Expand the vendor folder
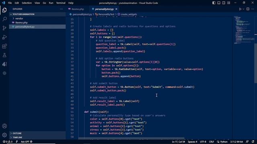 37,18
